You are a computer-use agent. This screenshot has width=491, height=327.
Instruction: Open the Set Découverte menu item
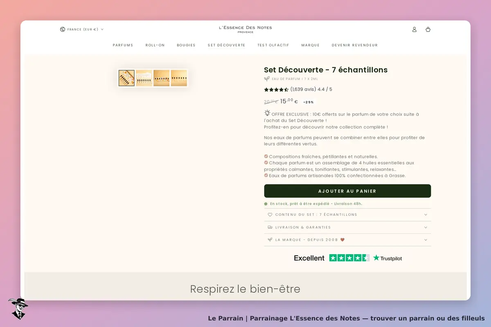[x=227, y=45]
